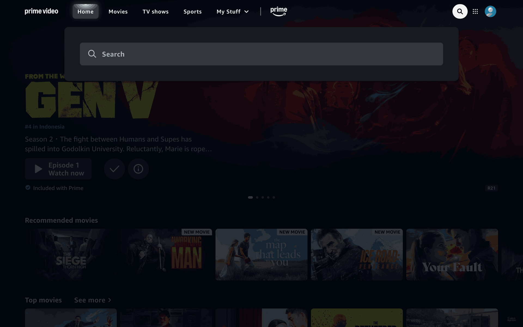Open the last Top movies thumbnail
The image size is (523, 327).
[x=452, y=318]
